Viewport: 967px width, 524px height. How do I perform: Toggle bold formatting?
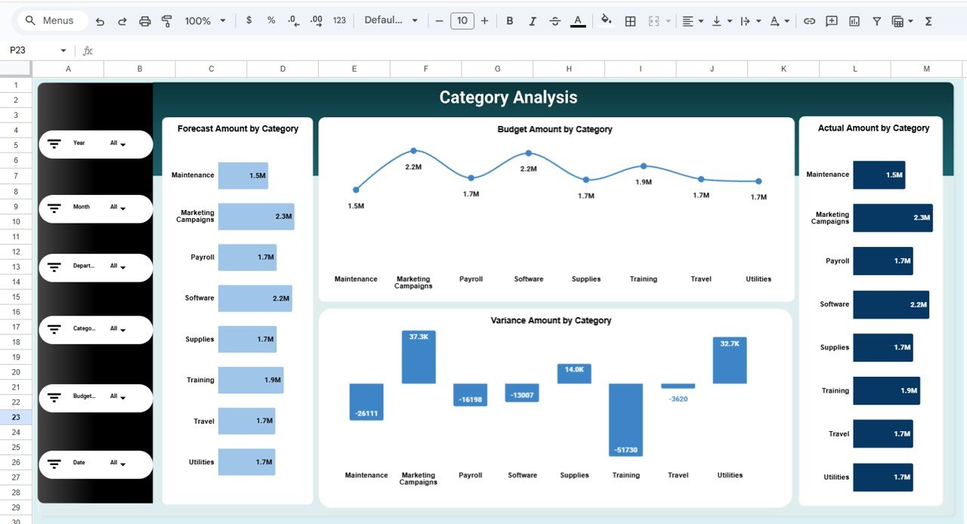[510, 20]
